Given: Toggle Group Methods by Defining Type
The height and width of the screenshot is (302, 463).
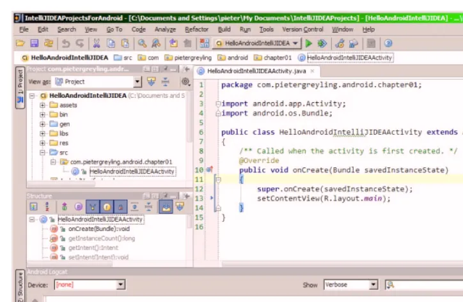Looking at the screenshot, I should pos(65,207).
